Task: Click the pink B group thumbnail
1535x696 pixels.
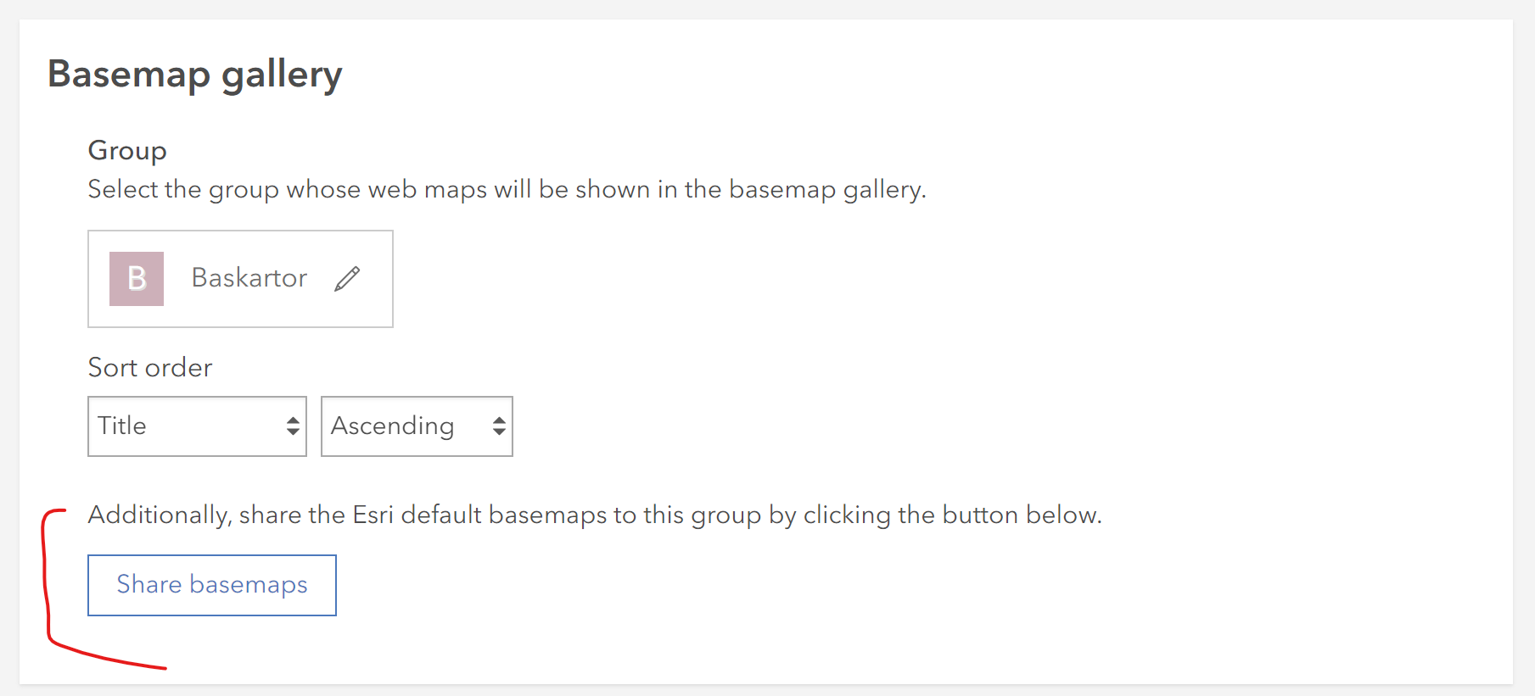Action: pyautogui.click(x=137, y=279)
